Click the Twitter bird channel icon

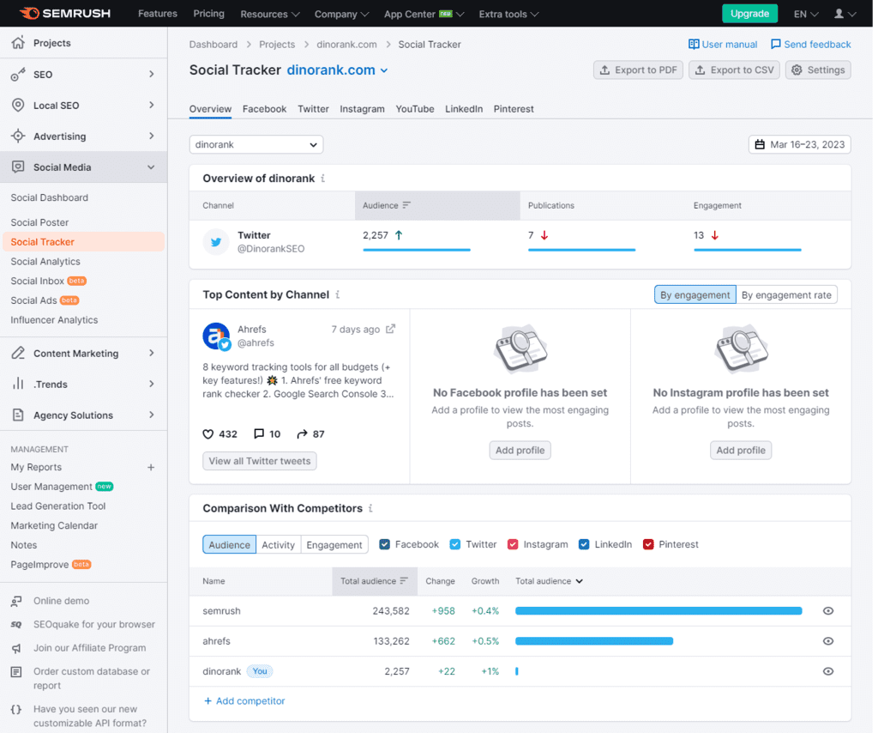[215, 242]
